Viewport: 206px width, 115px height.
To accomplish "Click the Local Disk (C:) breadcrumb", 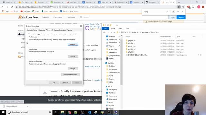I will [x=134, y=32].
